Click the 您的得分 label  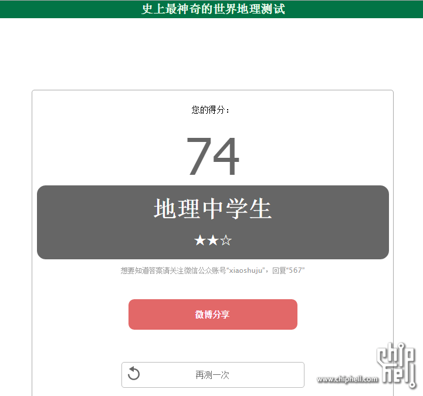210,110
